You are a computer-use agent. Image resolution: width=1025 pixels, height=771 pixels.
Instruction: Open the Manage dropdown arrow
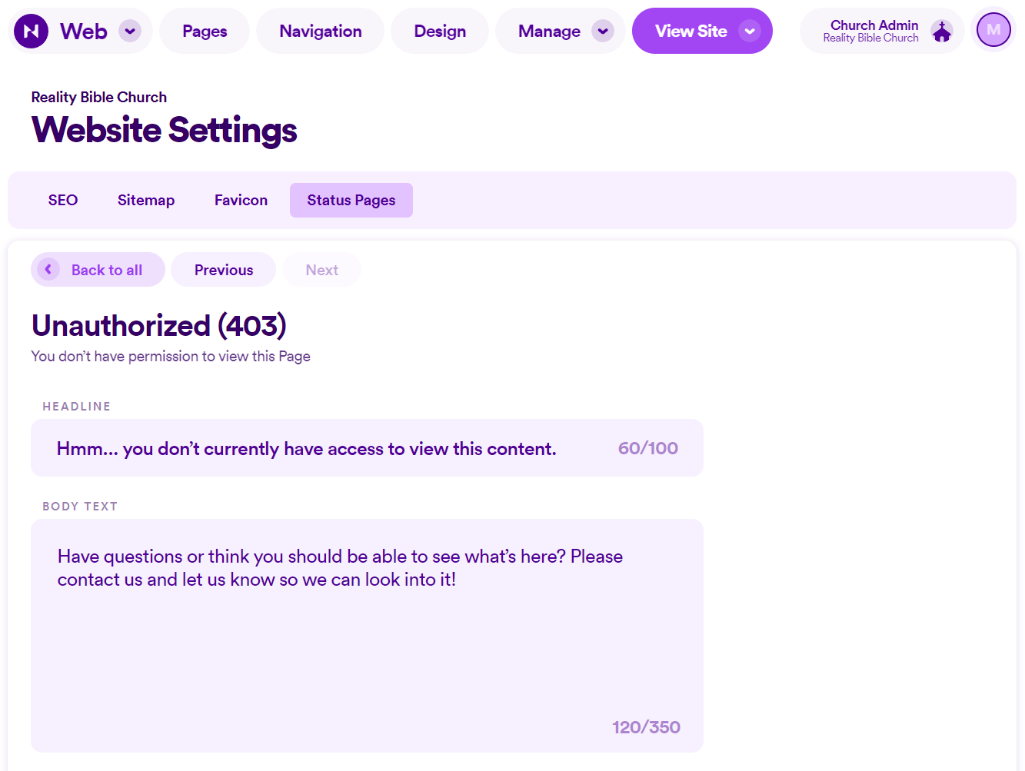tap(602, 31)
